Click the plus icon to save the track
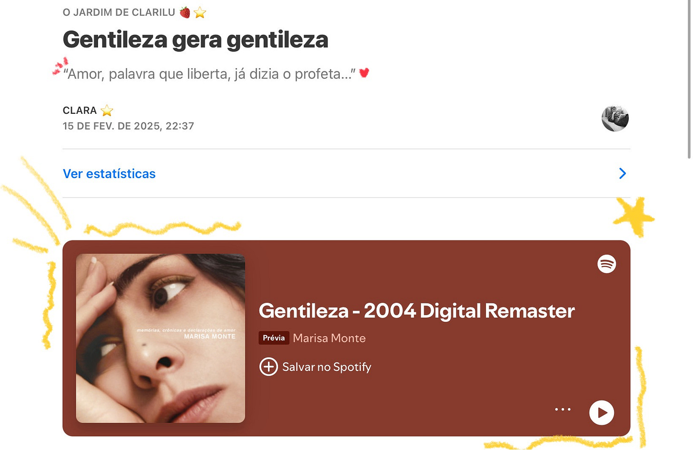693x450 pixels. point(269,367)
